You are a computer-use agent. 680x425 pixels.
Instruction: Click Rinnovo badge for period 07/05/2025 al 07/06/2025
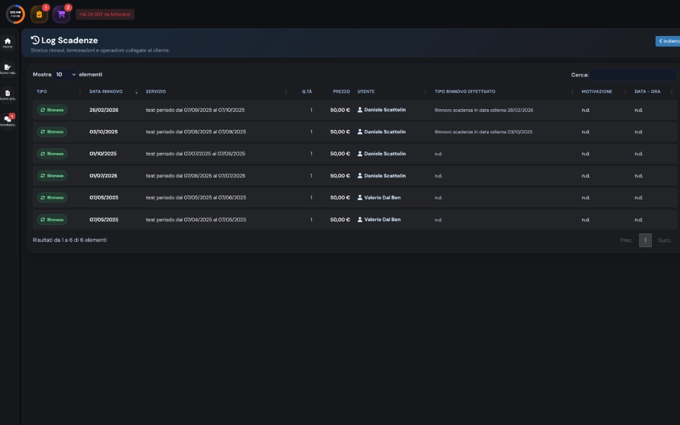(x=52, y=197)
